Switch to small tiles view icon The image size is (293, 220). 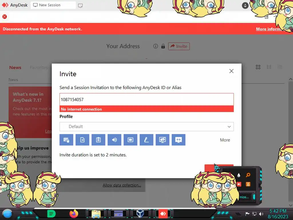269,67
